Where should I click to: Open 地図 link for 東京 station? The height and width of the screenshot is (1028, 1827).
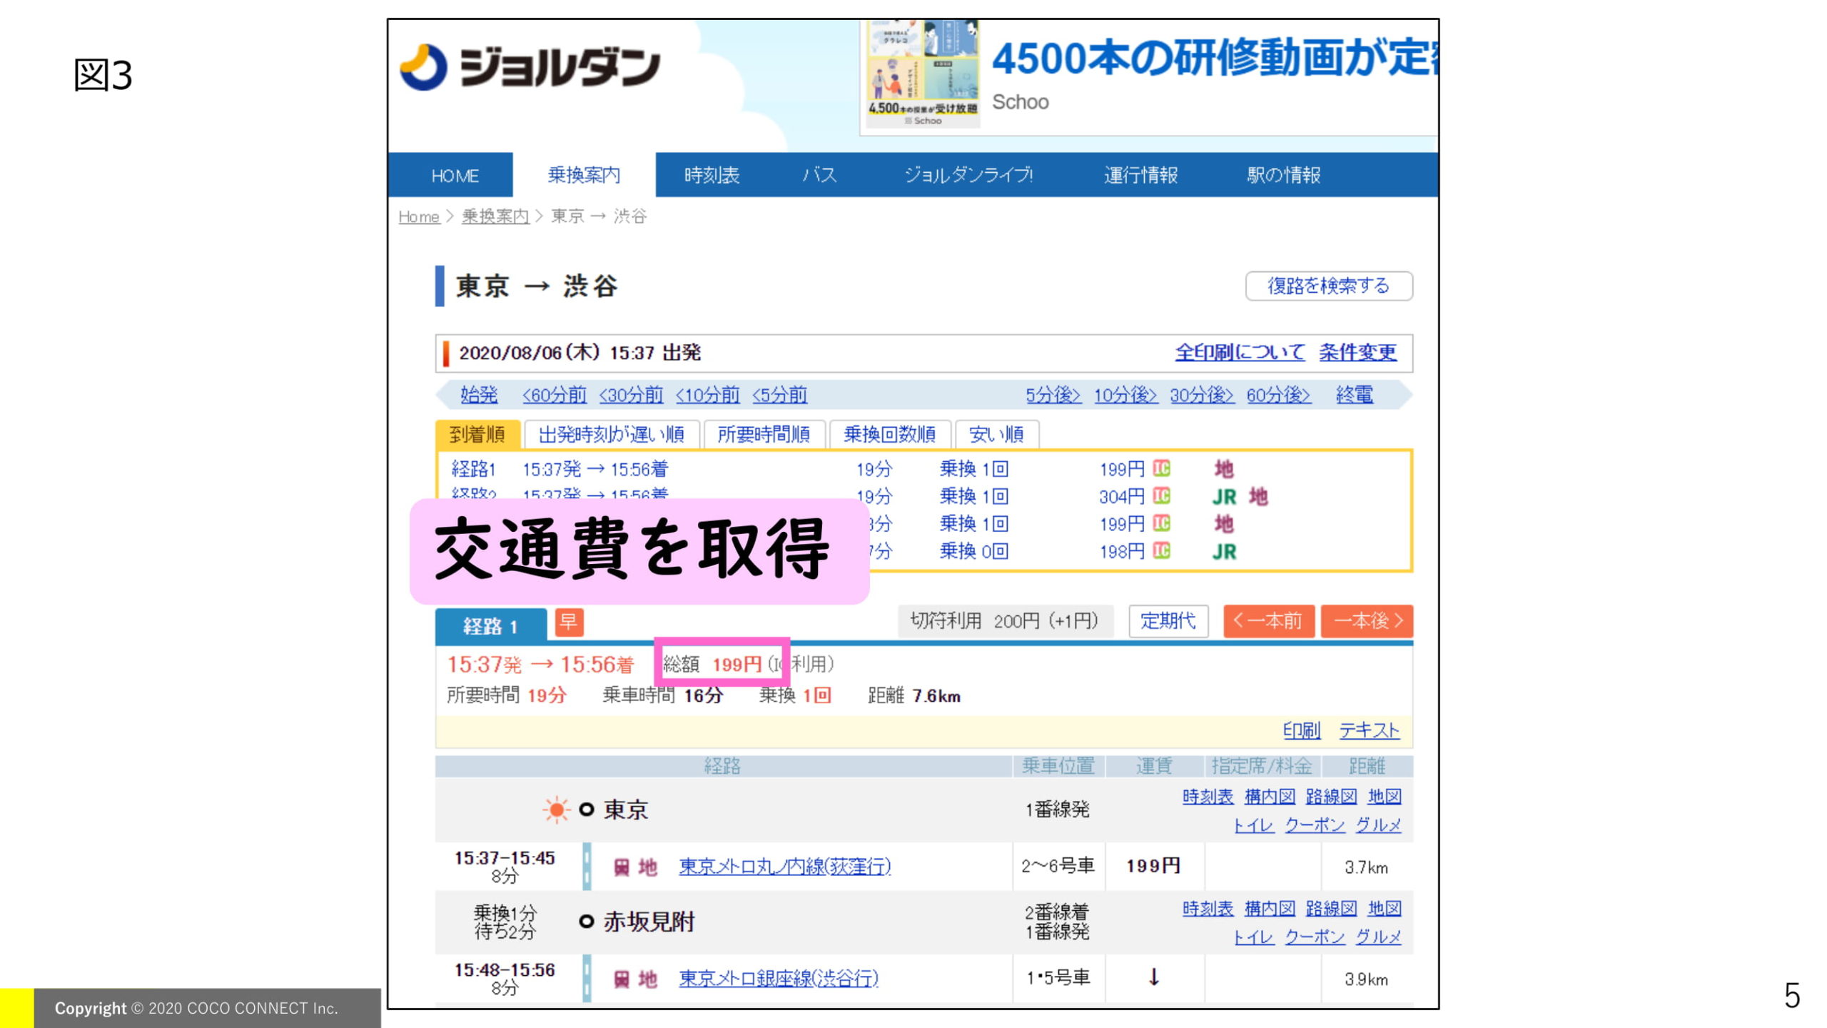1385,797
